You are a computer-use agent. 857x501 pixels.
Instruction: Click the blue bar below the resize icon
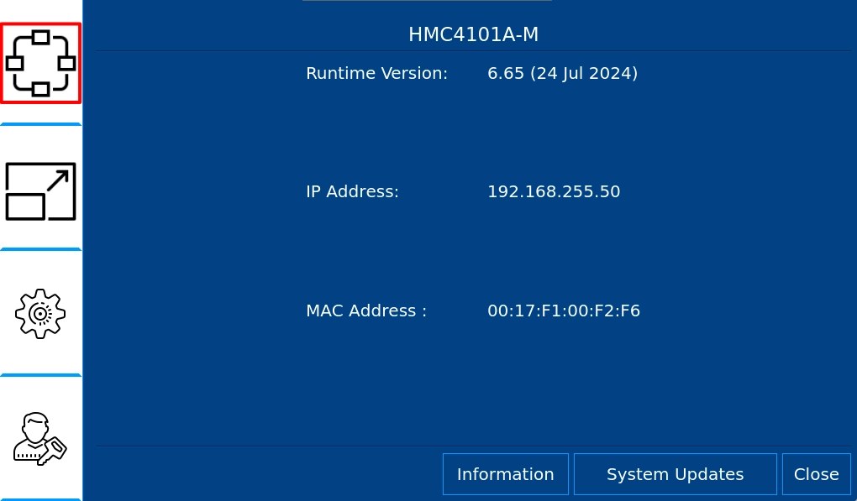(40, 249)
